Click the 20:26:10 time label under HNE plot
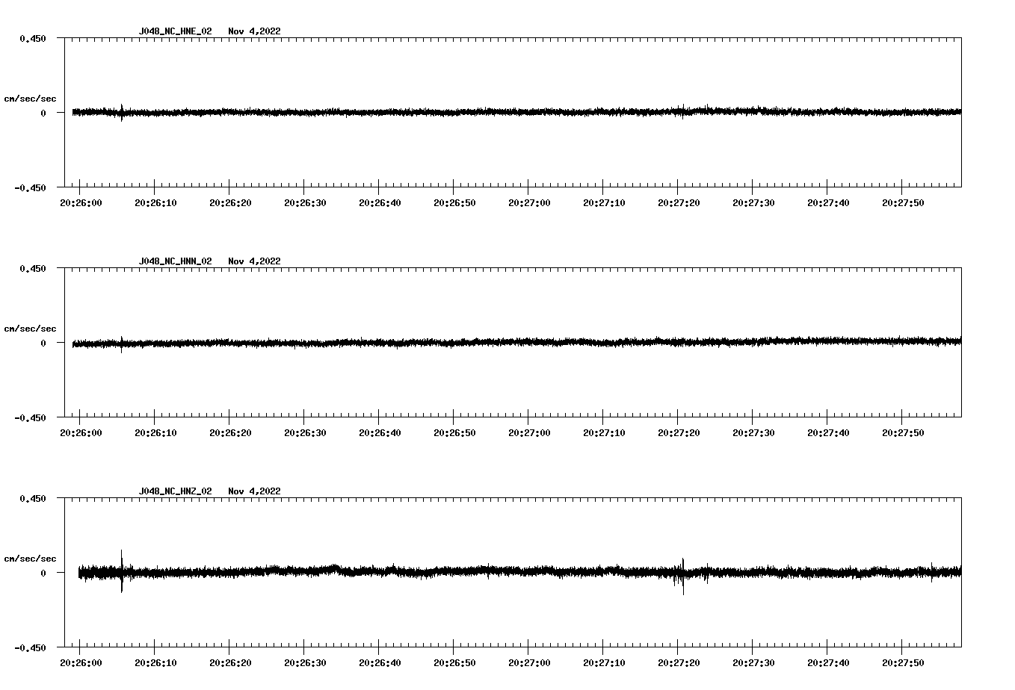 (x=155, y=203)
